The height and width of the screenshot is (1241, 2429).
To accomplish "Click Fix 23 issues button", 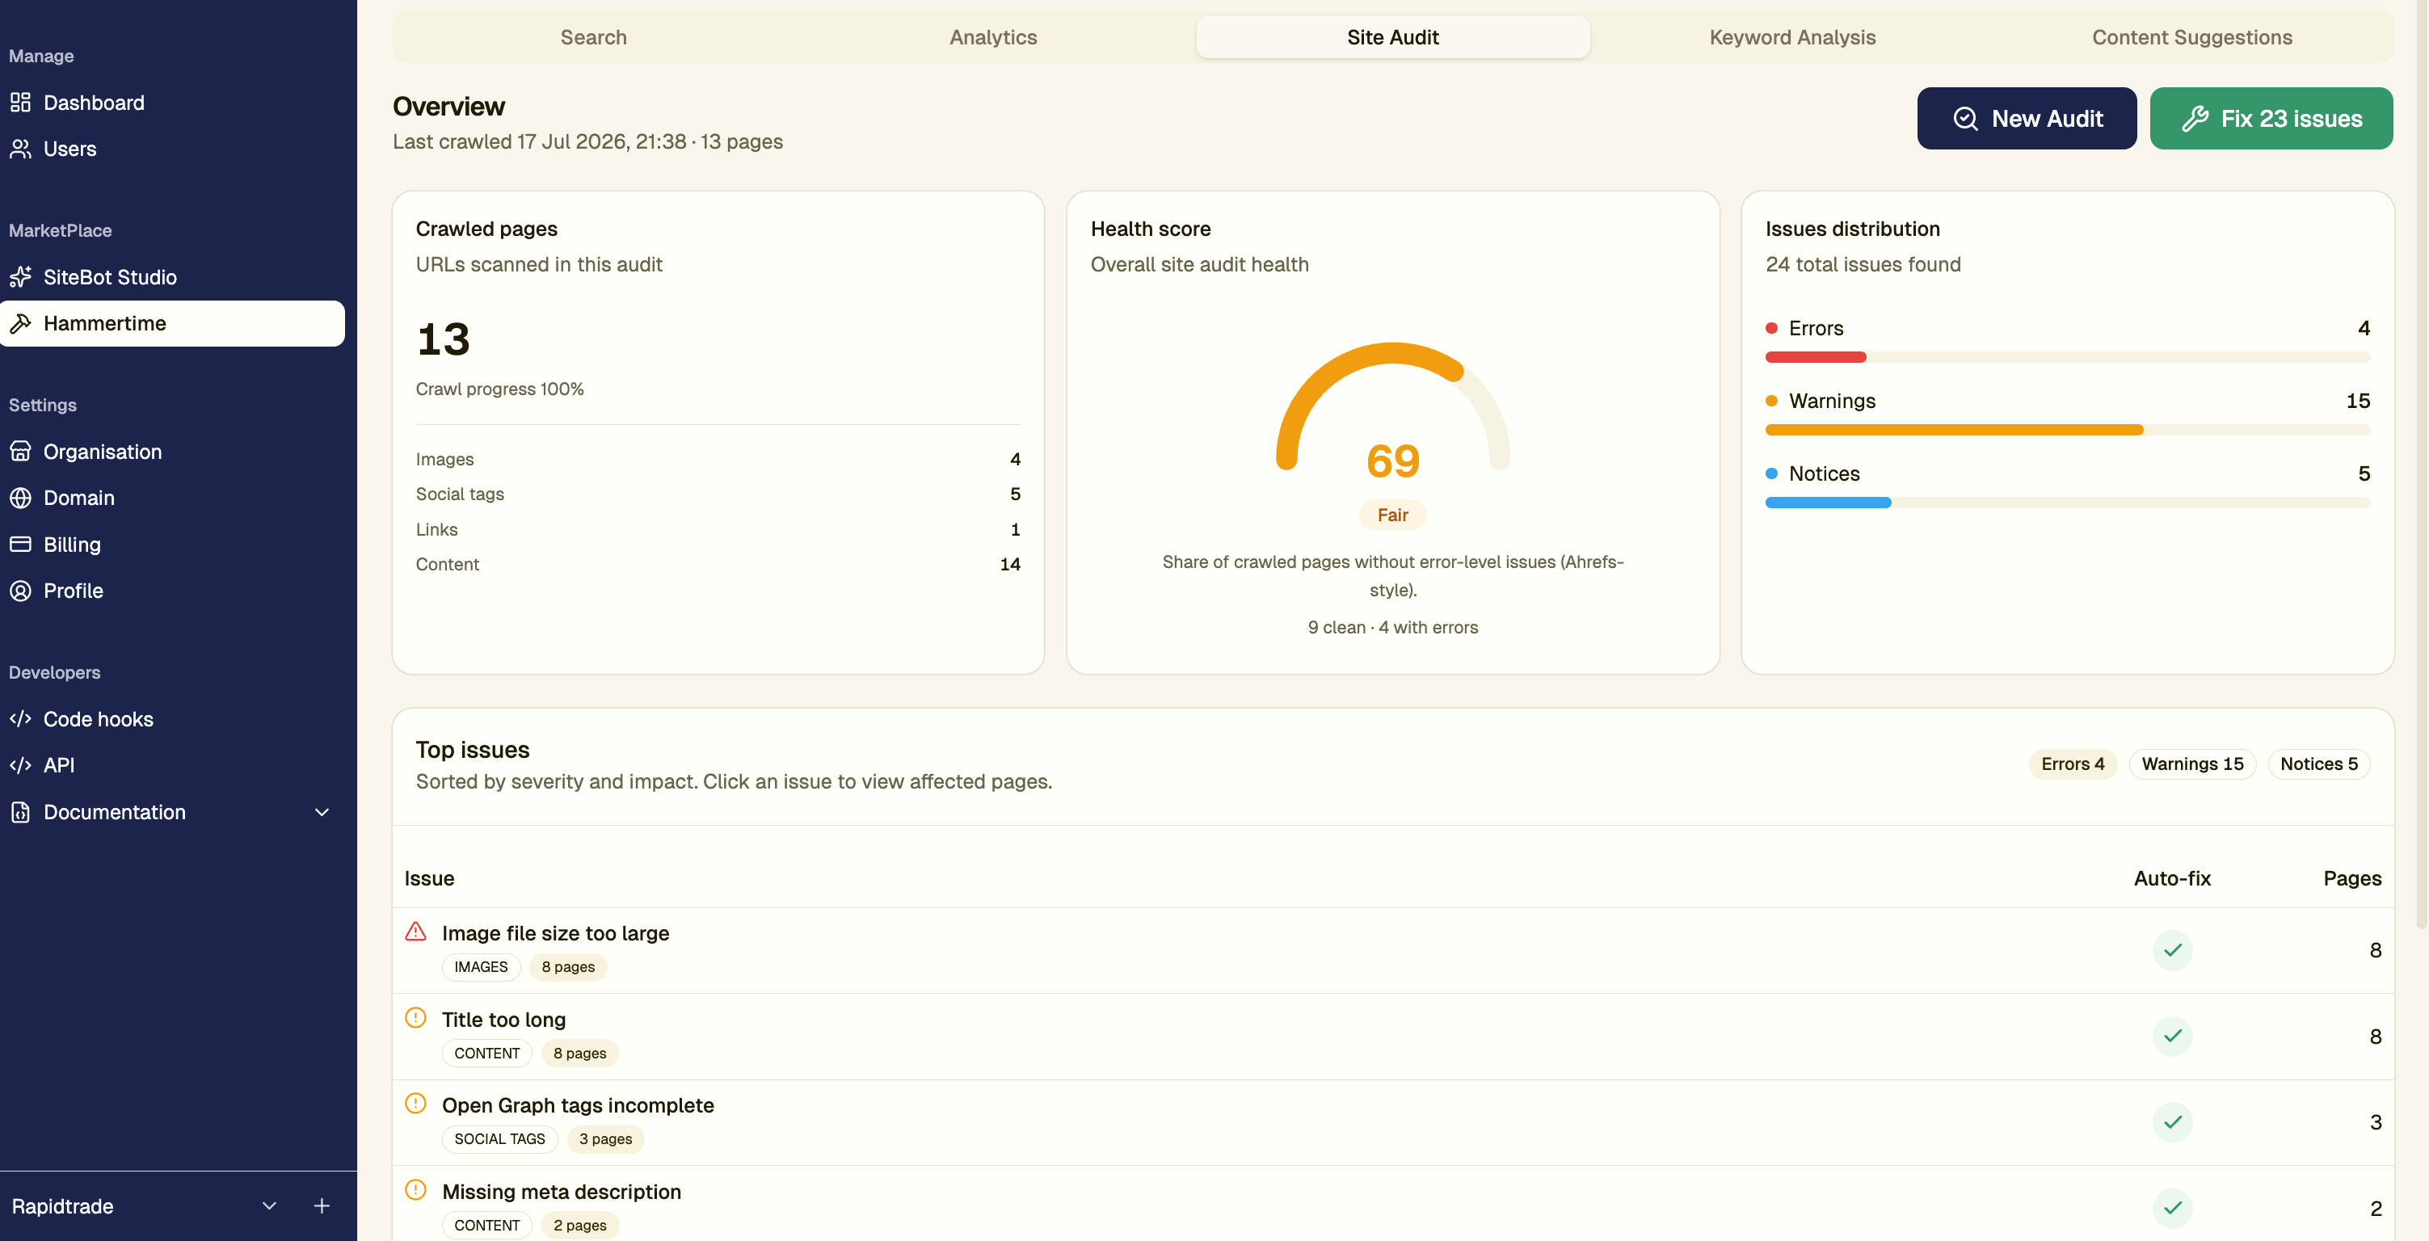I will tap(2271, 119).
